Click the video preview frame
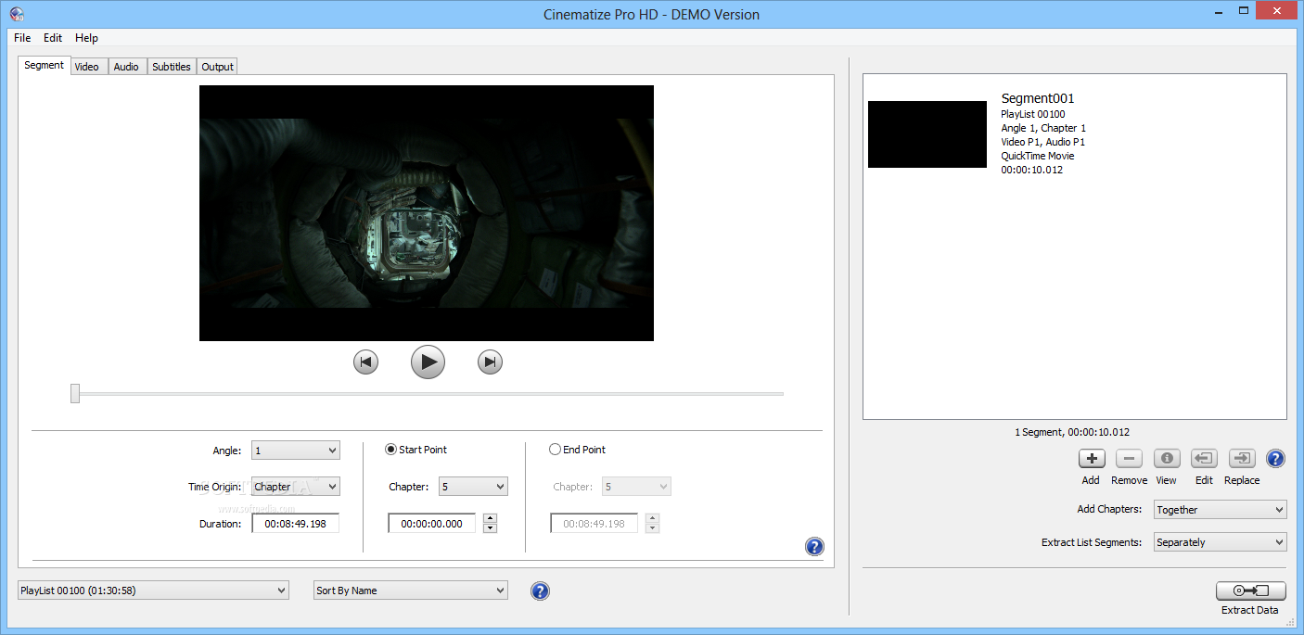1304x635 pixels. [427, 213]
